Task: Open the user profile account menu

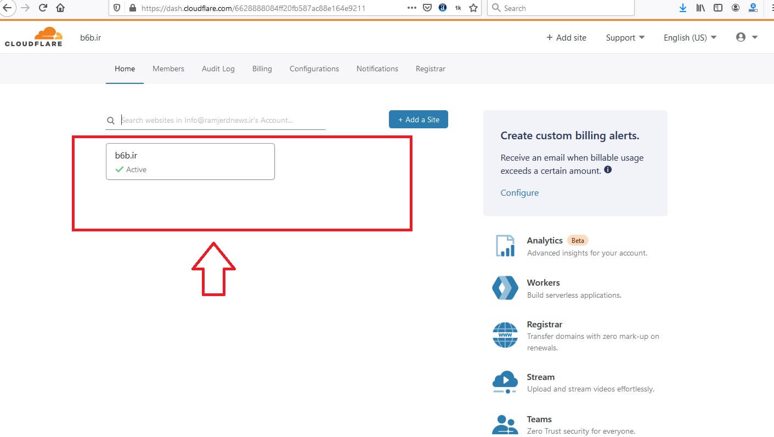Action: click(747, 37)
